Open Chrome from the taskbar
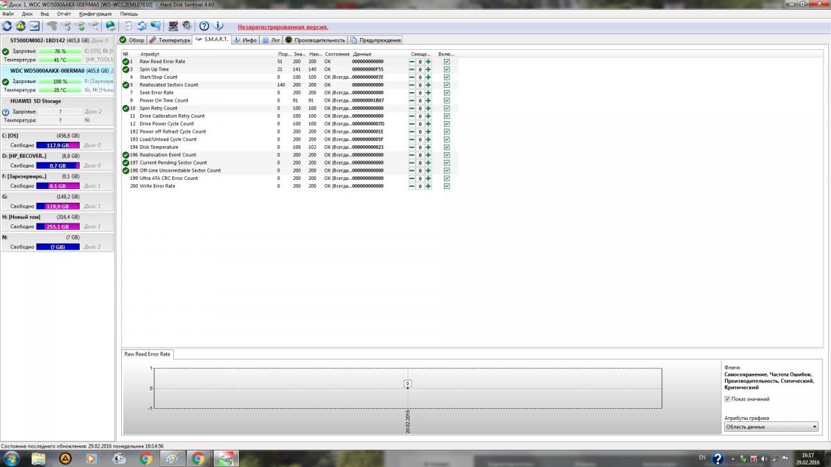 [145, 459]
